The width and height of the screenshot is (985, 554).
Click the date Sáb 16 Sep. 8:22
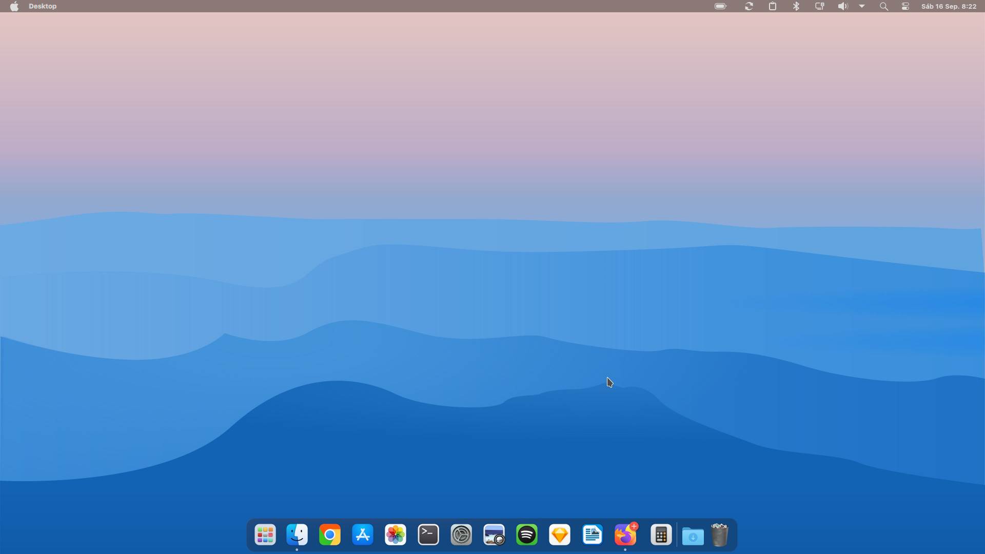[949, 6]
